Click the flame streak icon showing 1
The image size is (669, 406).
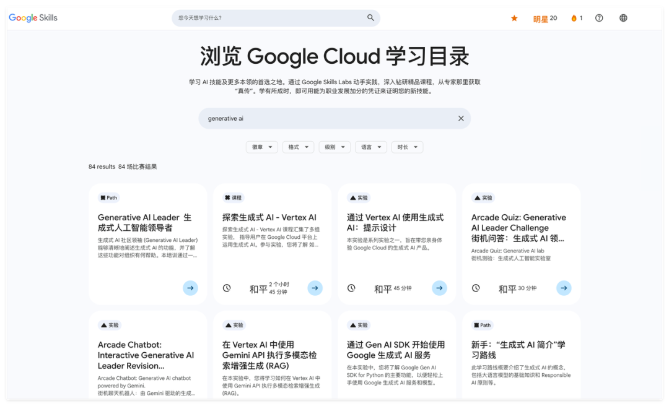click(x=573, y=18)
